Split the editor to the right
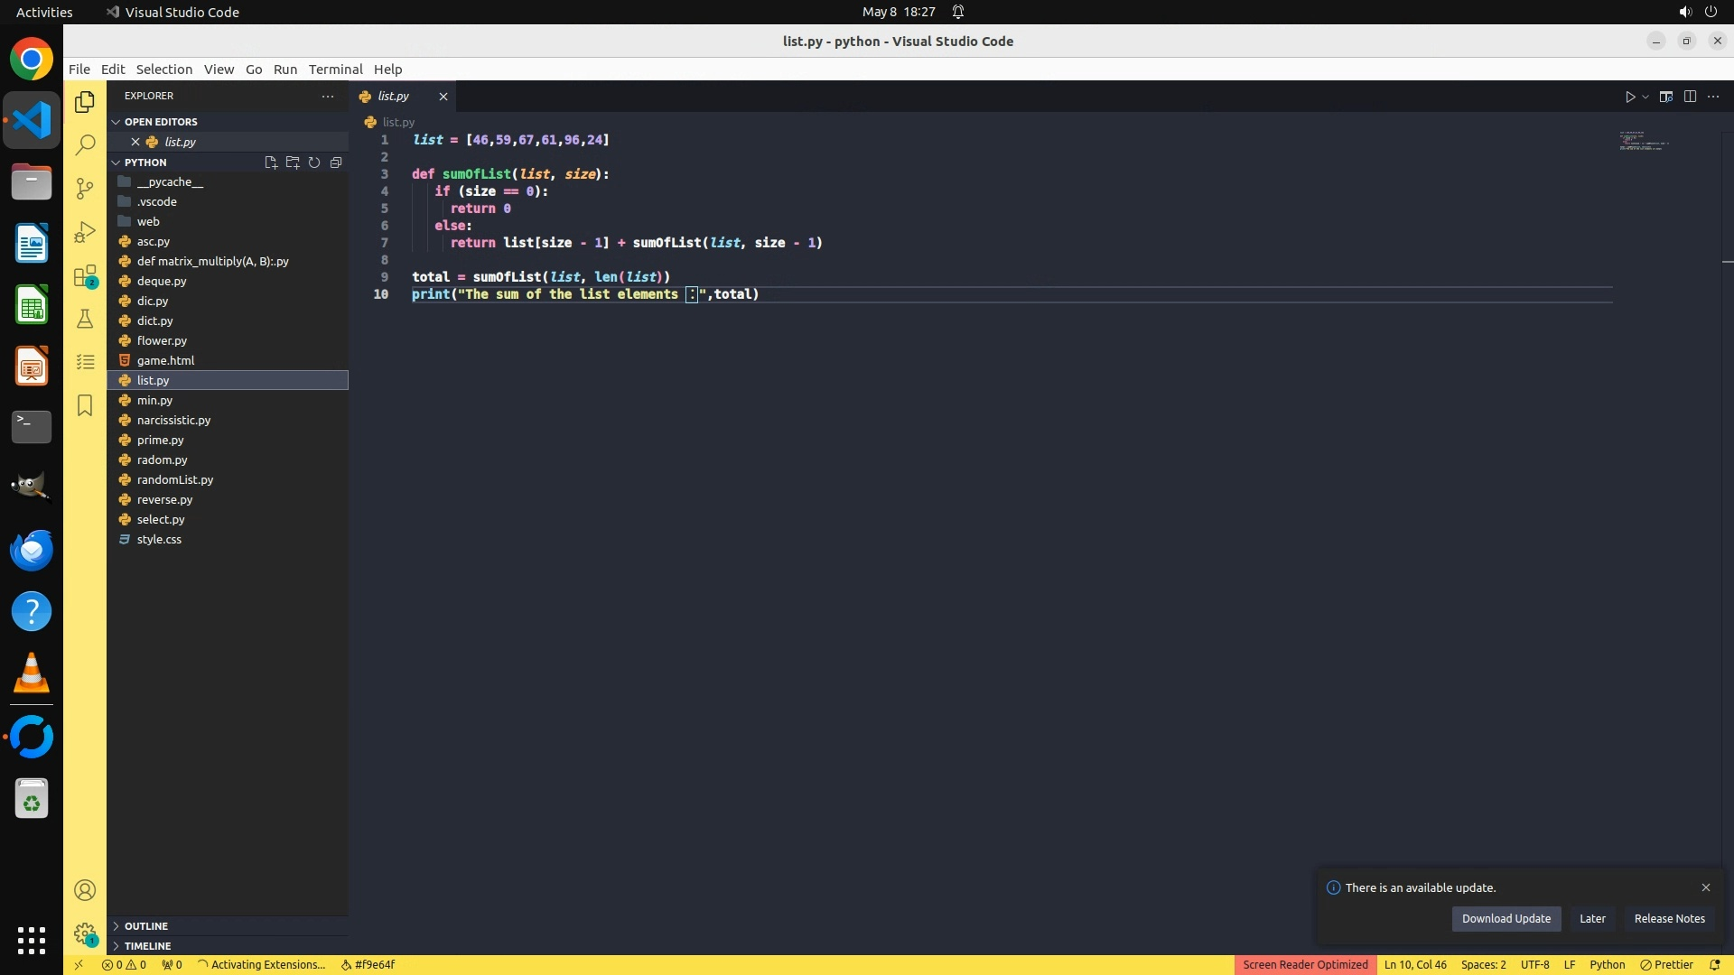The width and height of the screenshot is (1734, 975). tap(1690, 97)
